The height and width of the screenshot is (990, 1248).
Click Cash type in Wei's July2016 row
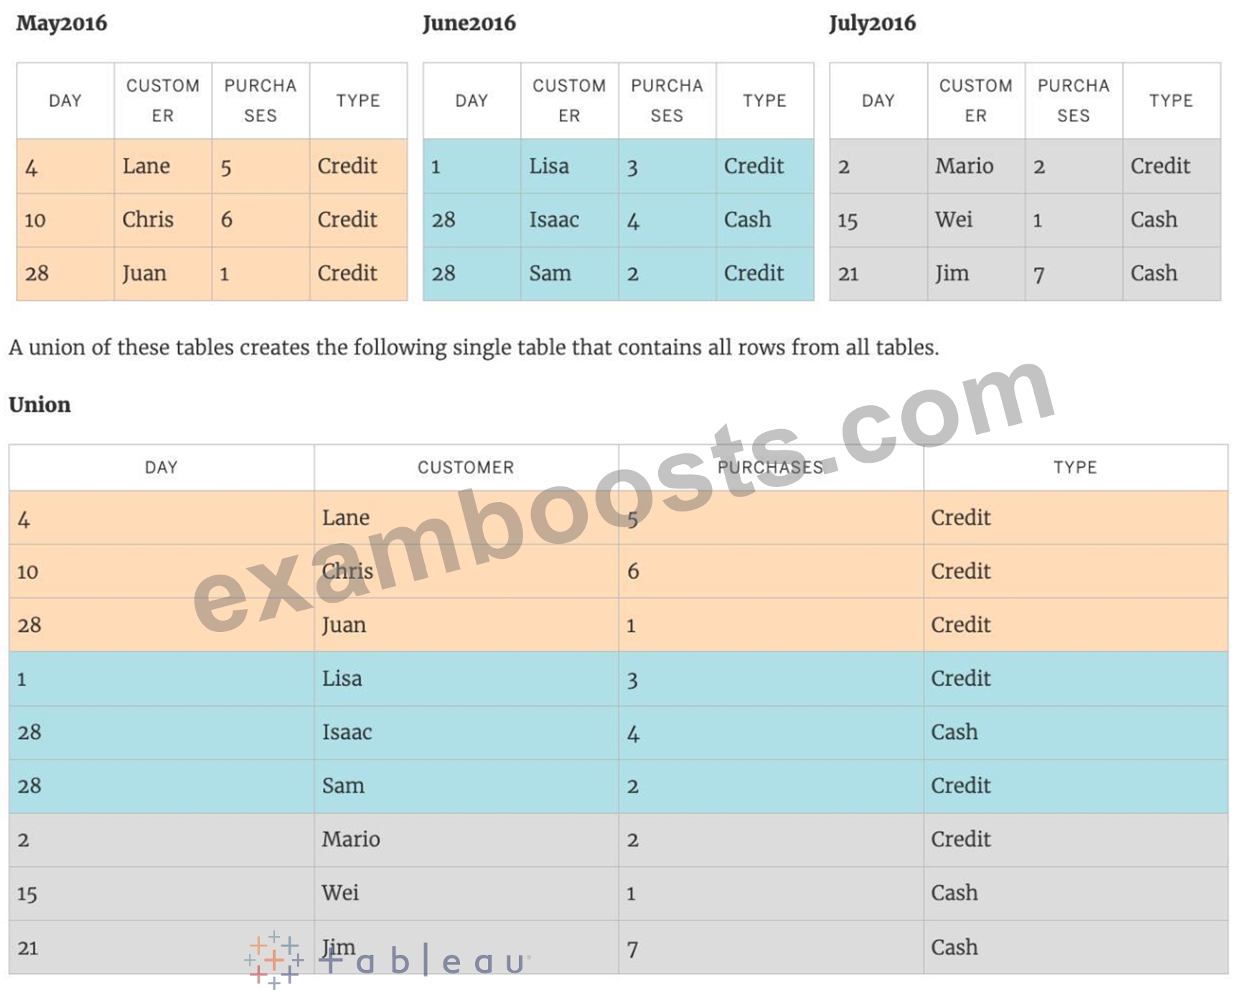point(1171,220)
